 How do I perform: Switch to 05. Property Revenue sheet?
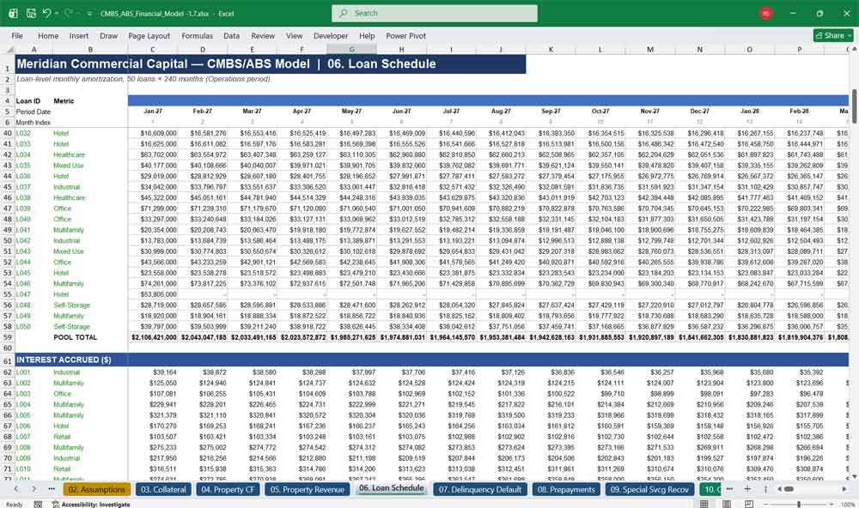[307, 489]
